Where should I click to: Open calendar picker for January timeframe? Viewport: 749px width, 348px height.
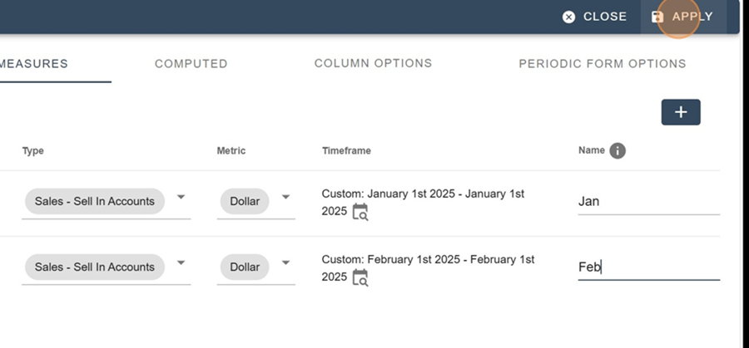tap(360, 212)
